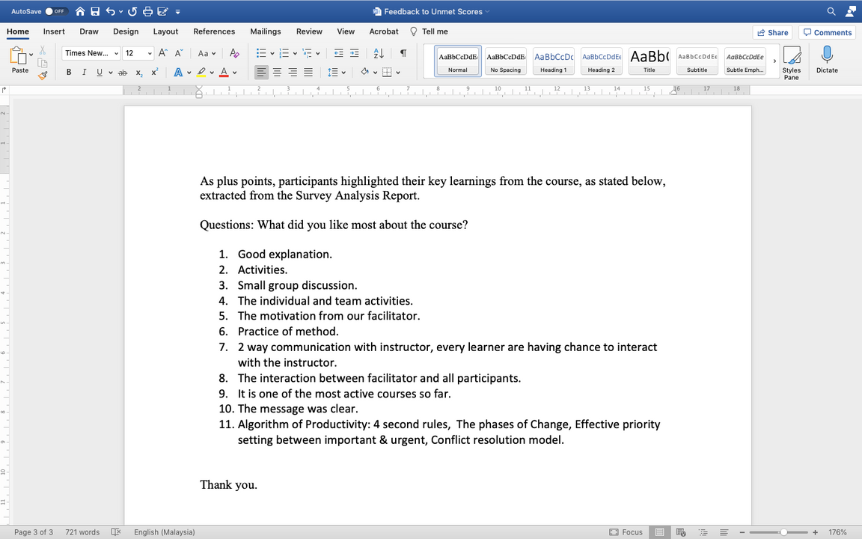Image resolution: width=862 pixels, height=539 pixels.
Task: Open the font name dropdown Times New Roman
Action: (91, 53)
